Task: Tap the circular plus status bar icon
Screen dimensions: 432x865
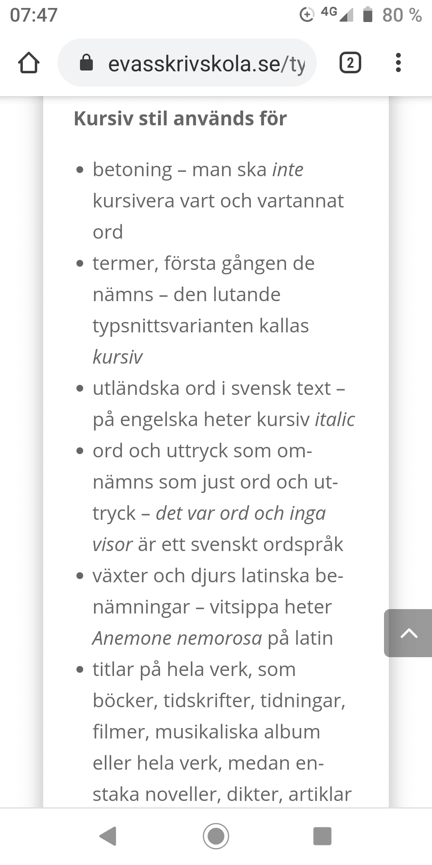Action: (306, 15)
